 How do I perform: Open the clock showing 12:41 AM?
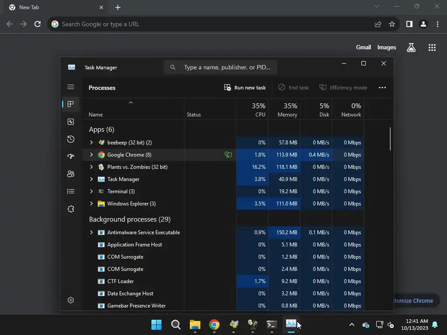[x=415, y=325]
